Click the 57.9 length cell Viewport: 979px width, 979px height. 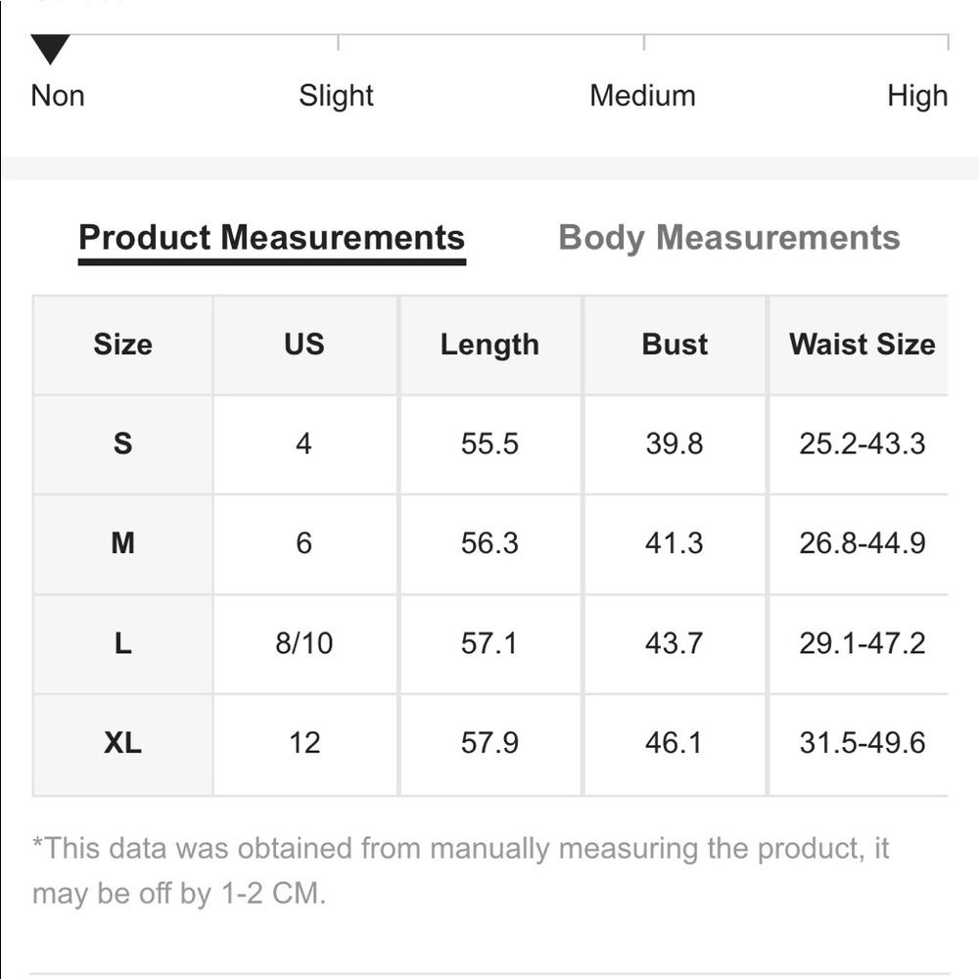click(490, 743)
